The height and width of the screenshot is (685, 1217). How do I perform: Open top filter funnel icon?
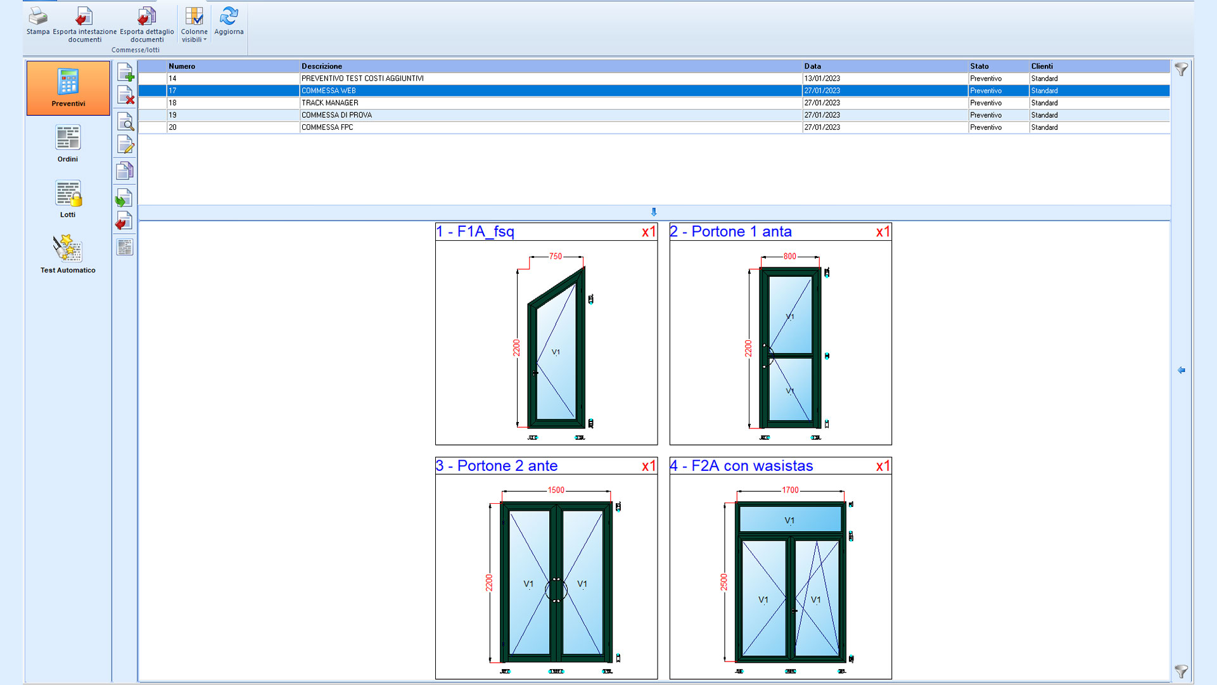tap(1182, 70)
